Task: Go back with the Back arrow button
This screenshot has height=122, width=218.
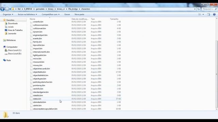Action: click(2, 9)
